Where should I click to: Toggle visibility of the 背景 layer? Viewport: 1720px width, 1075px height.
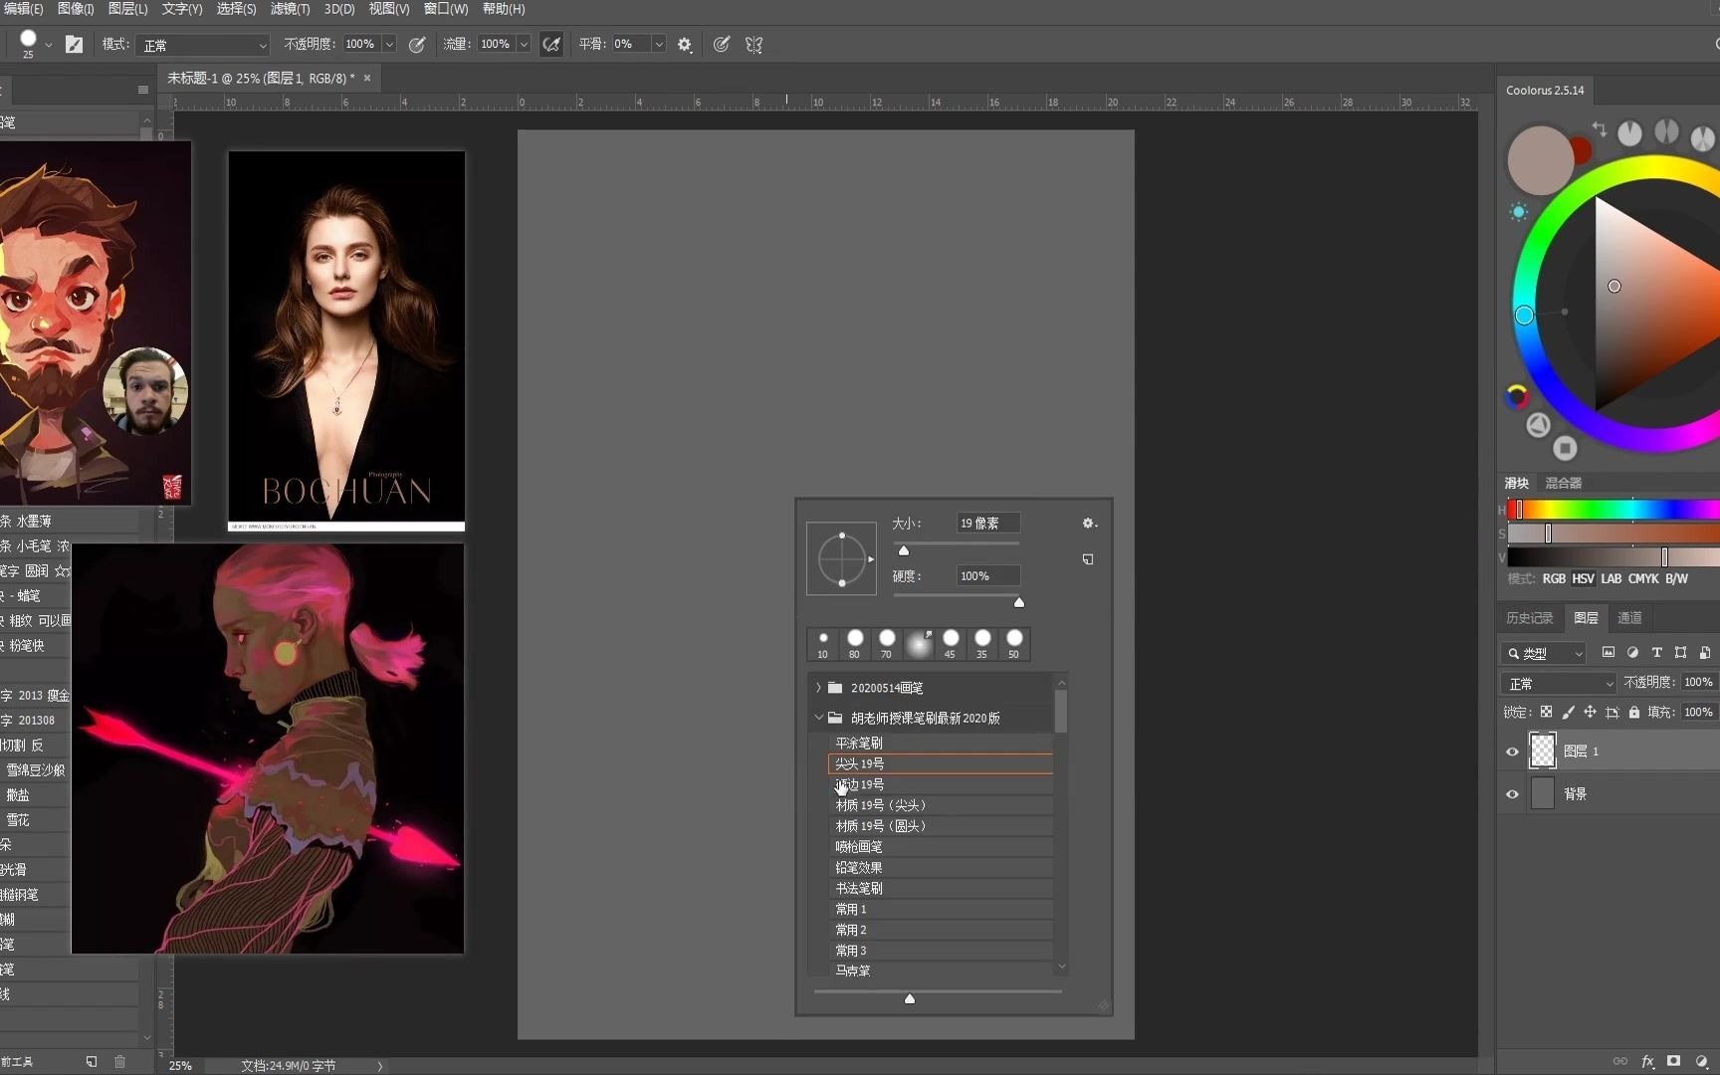pos(1512,794)
